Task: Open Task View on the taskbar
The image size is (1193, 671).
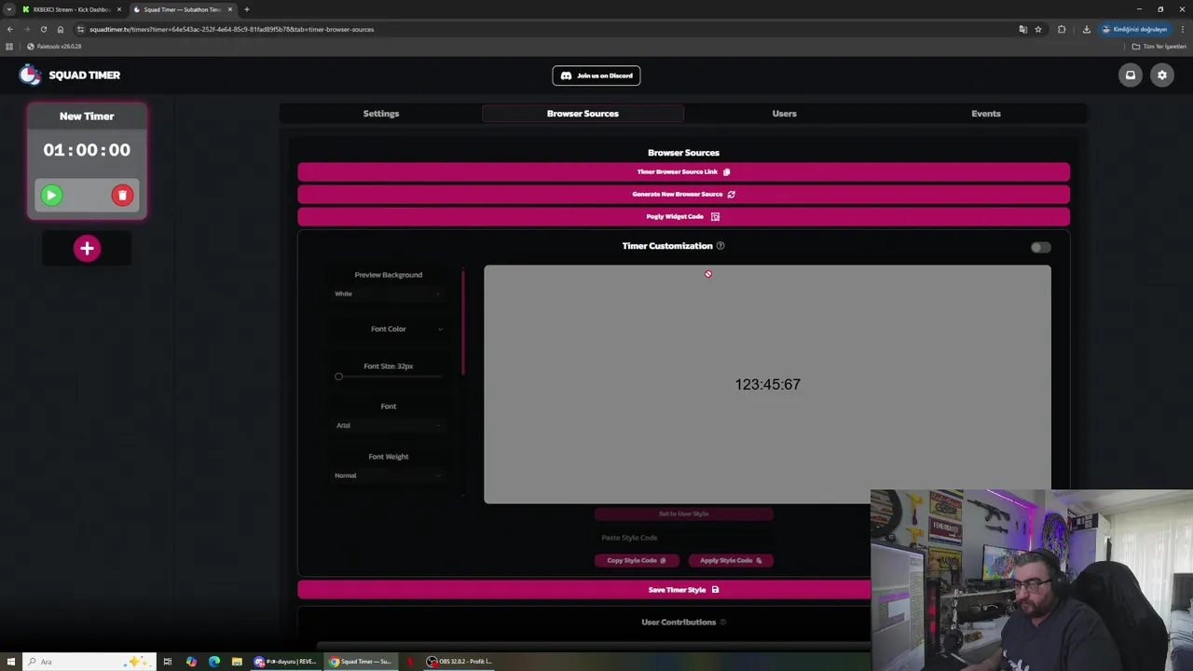Action: click(x=168, y=662)
